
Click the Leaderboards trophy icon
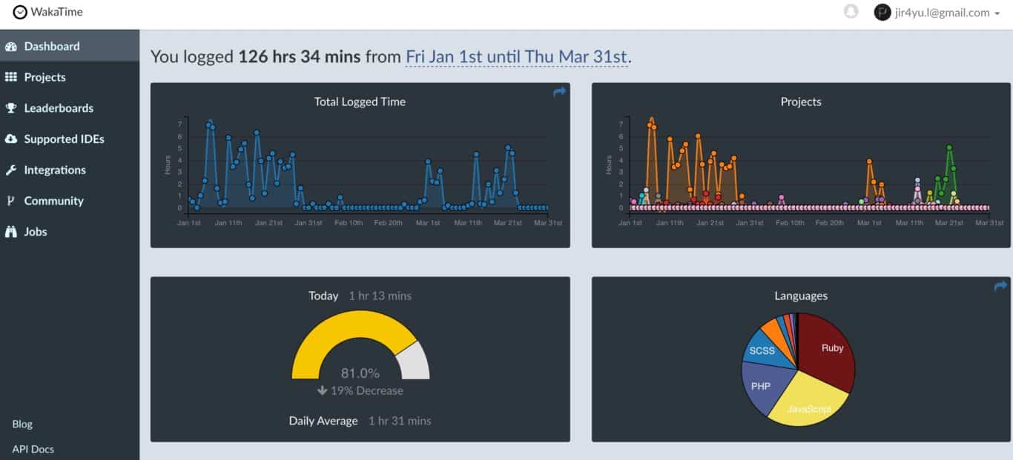coord(11,108)
